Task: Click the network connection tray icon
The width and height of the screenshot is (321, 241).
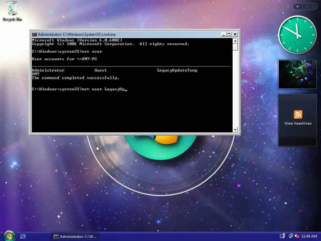Action: pos(291,236)
